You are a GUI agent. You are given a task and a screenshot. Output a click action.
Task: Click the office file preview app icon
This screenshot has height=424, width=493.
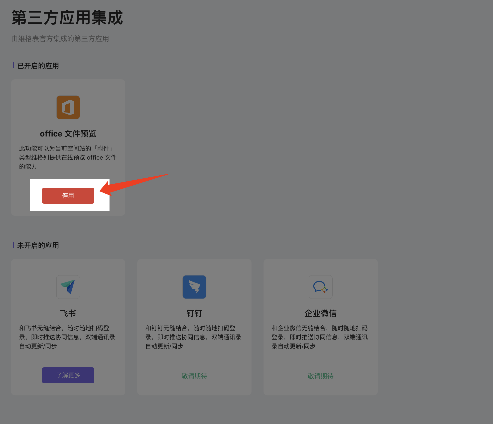tap(68, 107)
